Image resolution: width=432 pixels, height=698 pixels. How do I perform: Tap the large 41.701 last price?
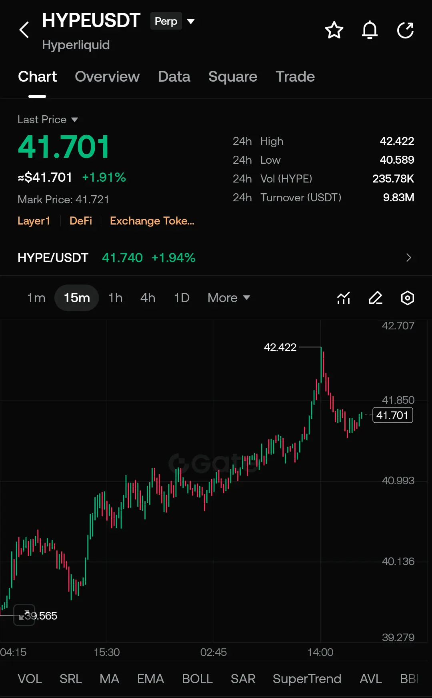[x=64, y=147]
